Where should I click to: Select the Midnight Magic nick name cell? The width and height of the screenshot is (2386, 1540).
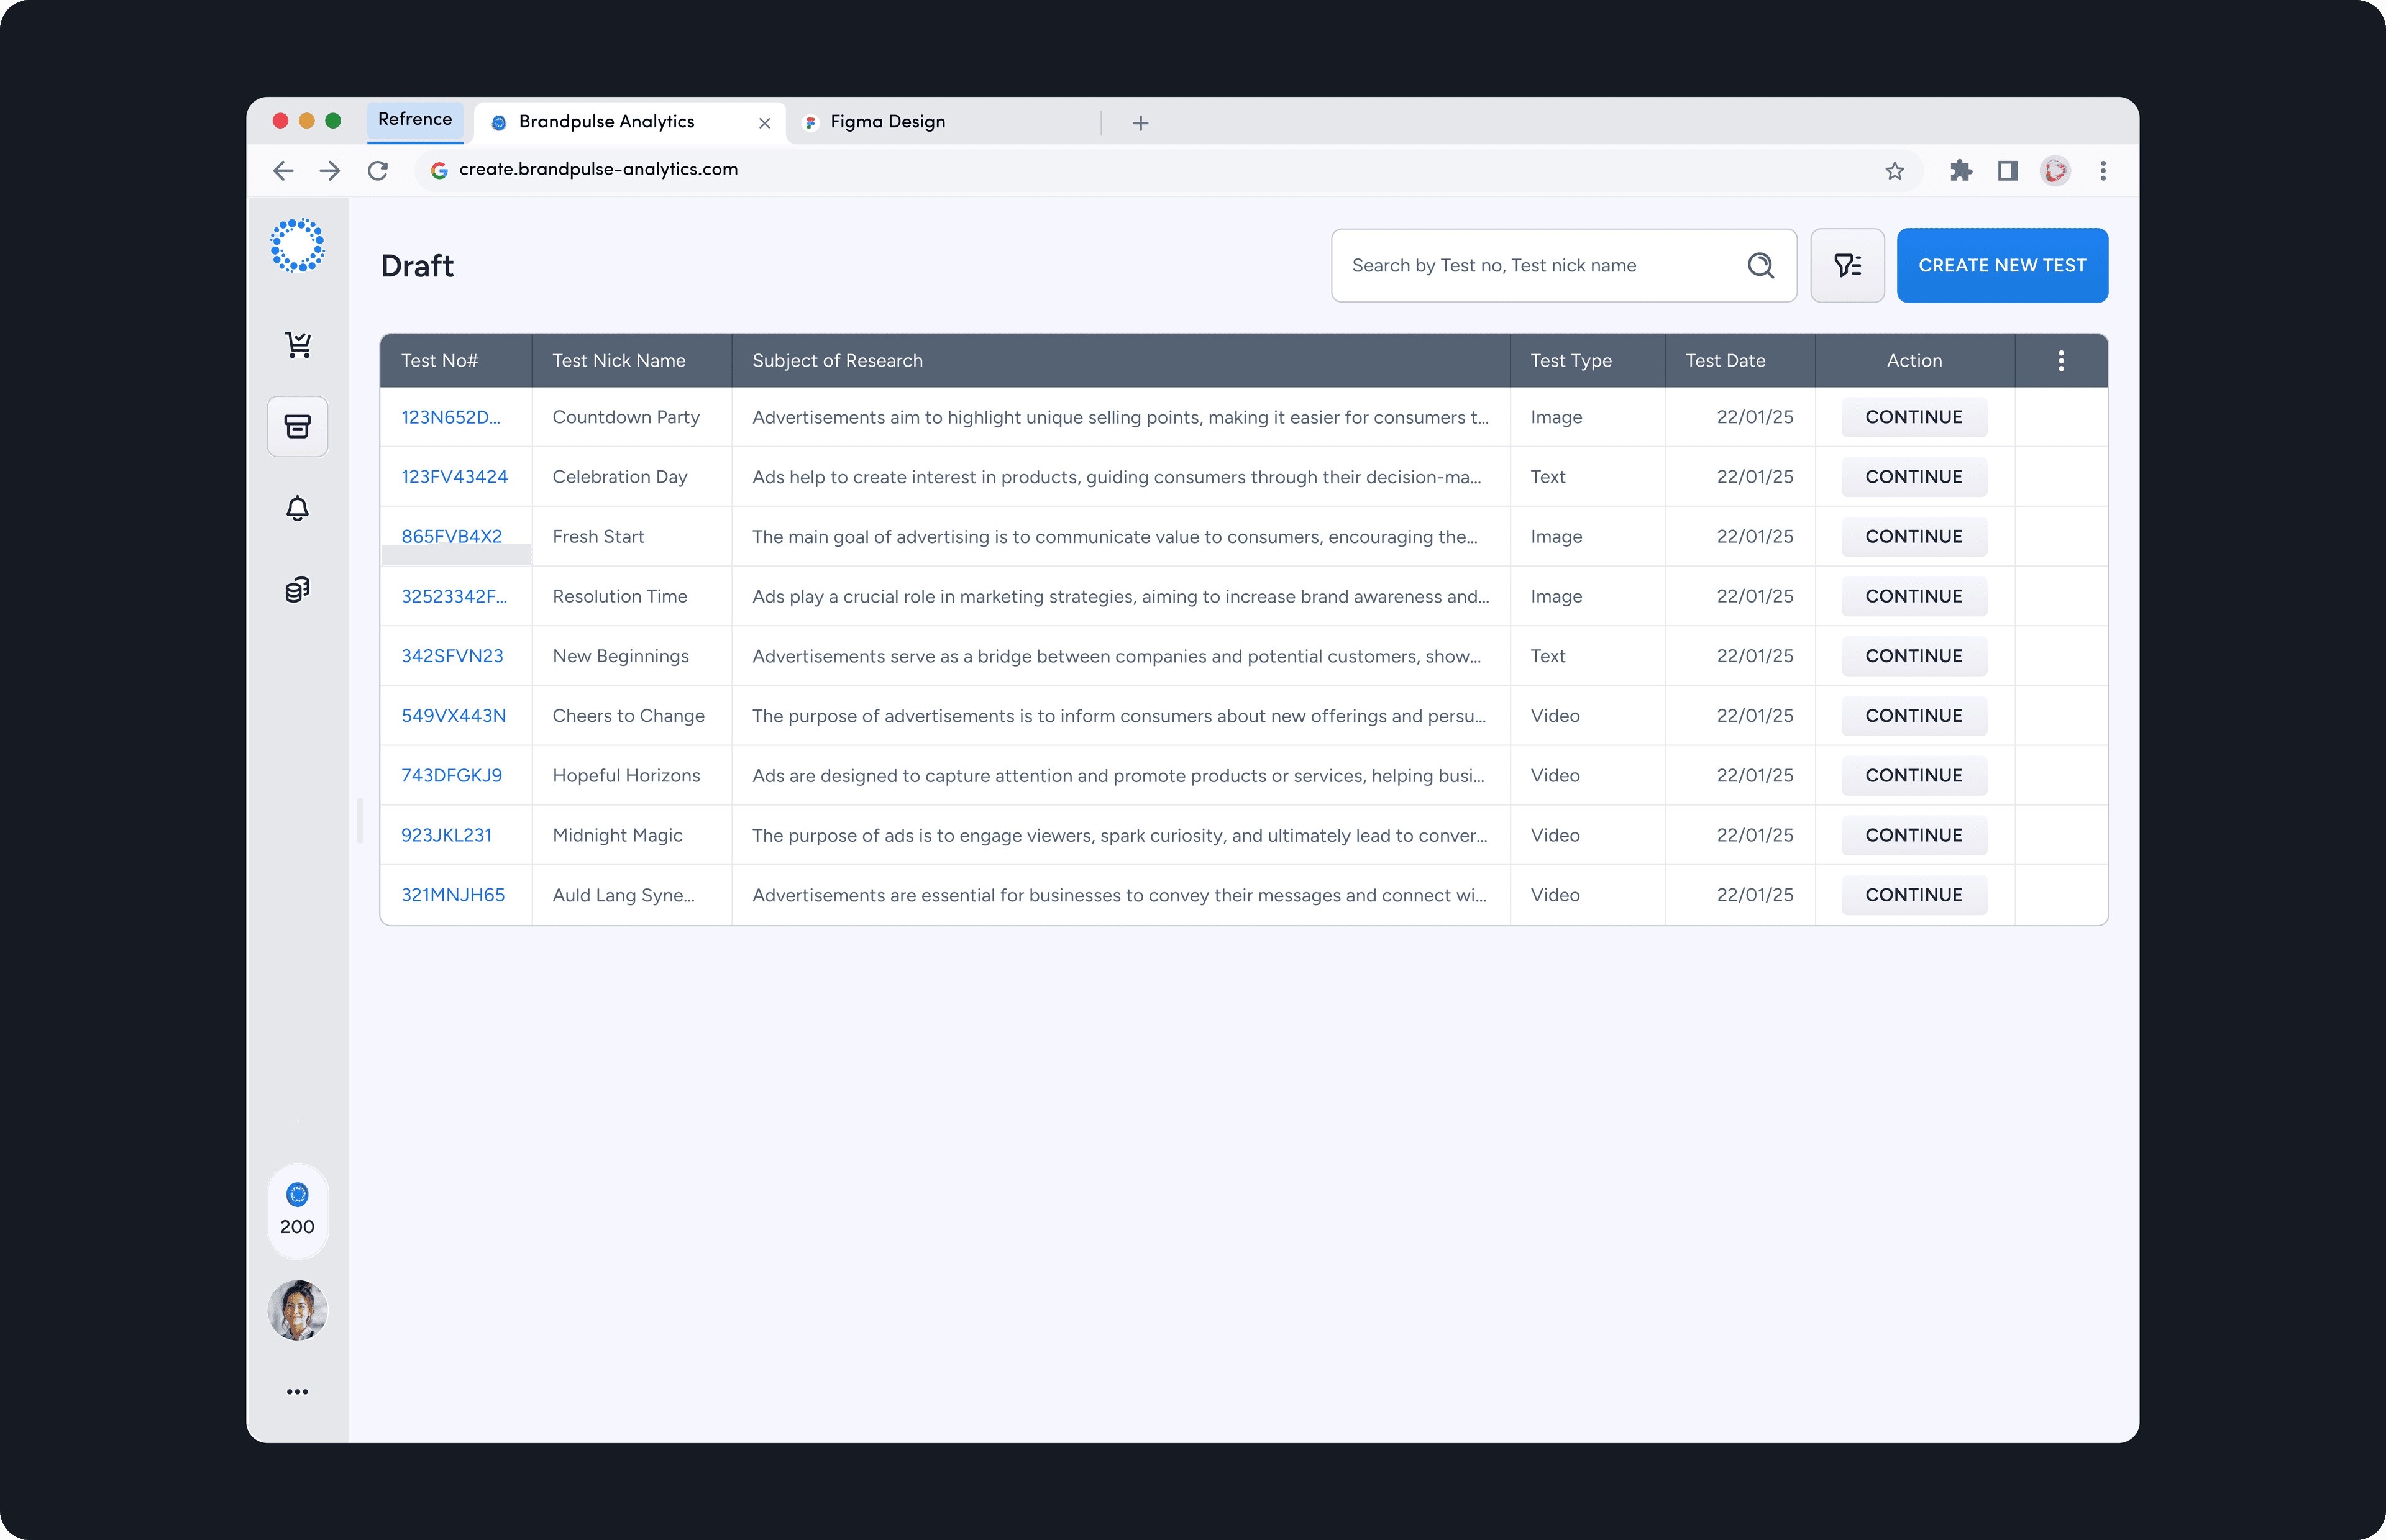632,835
